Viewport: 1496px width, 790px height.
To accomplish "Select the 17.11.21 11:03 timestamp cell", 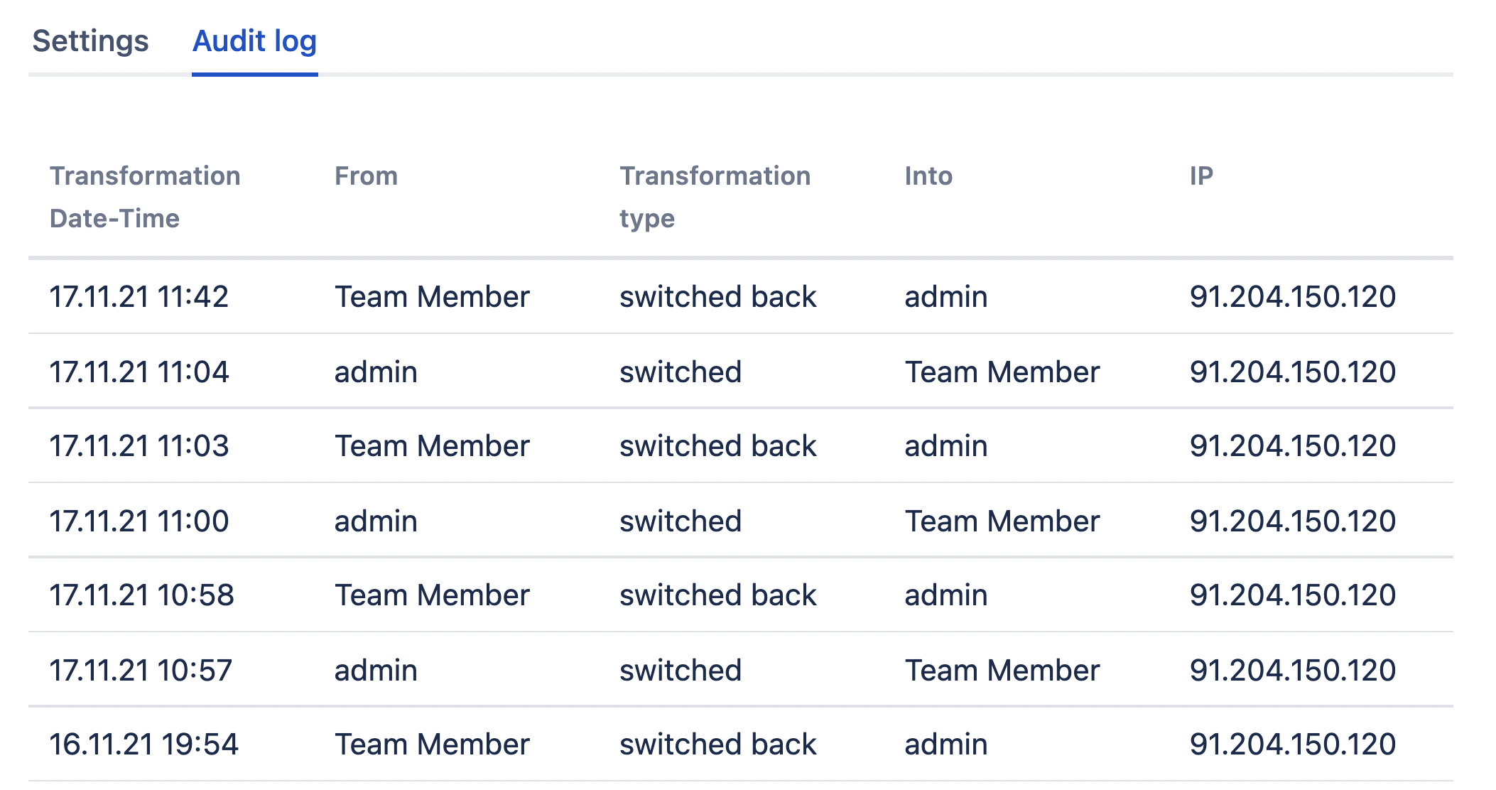I will 139,446.
